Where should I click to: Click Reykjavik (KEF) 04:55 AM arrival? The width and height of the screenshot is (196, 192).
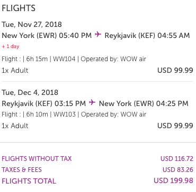(147, 35)
